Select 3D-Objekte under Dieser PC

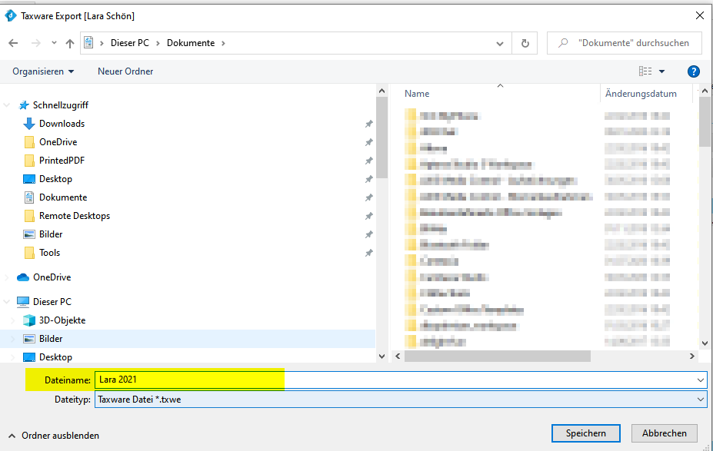pos(62,320)
